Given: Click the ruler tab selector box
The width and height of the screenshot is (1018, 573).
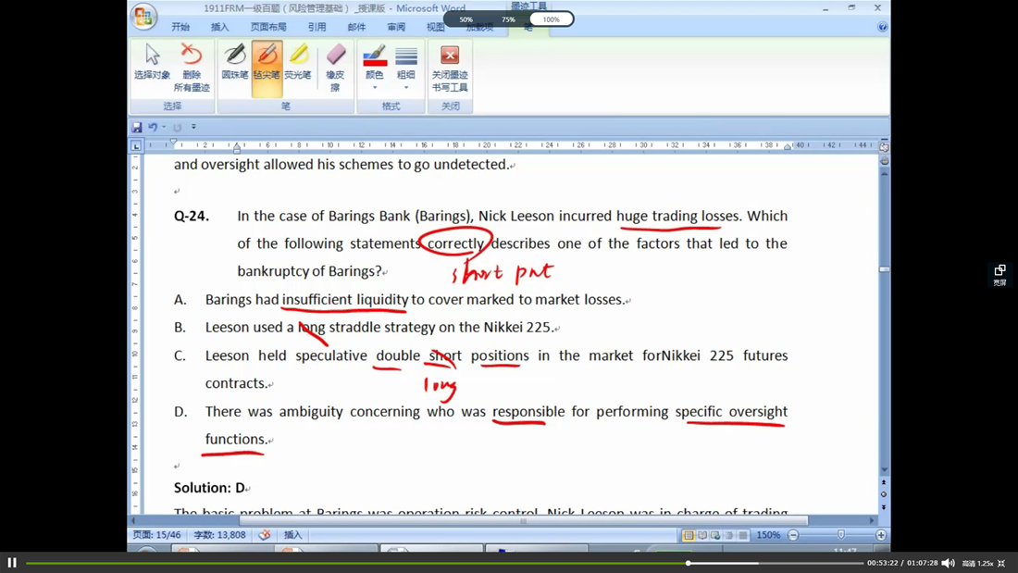Looking at the screenshot, I should coord(136,145).
